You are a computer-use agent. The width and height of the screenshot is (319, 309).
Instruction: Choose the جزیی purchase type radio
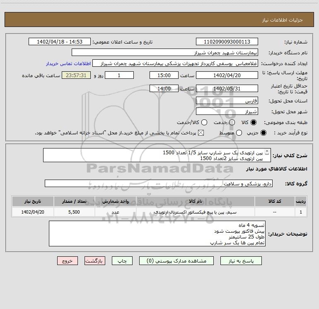click(x=263, y=133)
